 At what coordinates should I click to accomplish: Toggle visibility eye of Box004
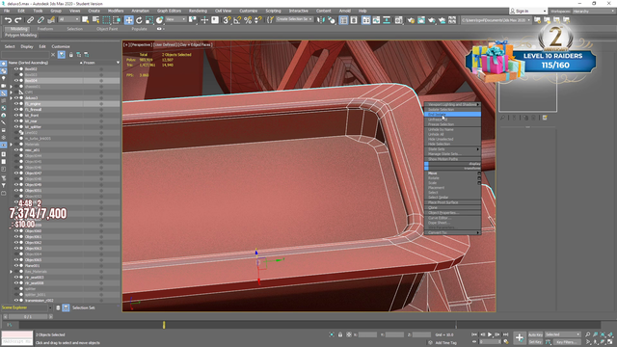click(16, 80)
